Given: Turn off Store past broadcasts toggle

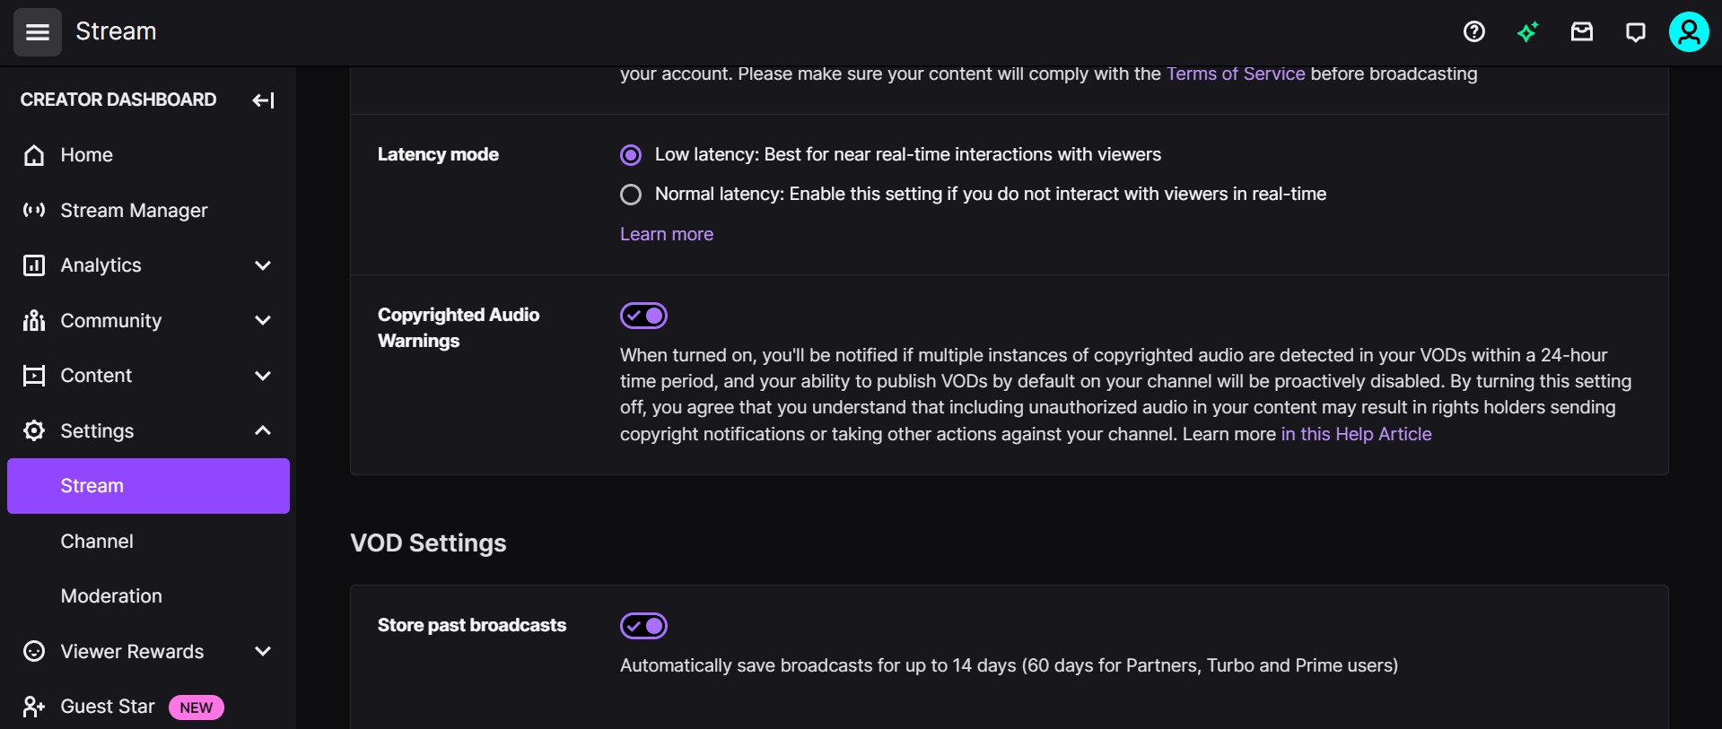Looking at the screenshot, I should pos(643,626).
